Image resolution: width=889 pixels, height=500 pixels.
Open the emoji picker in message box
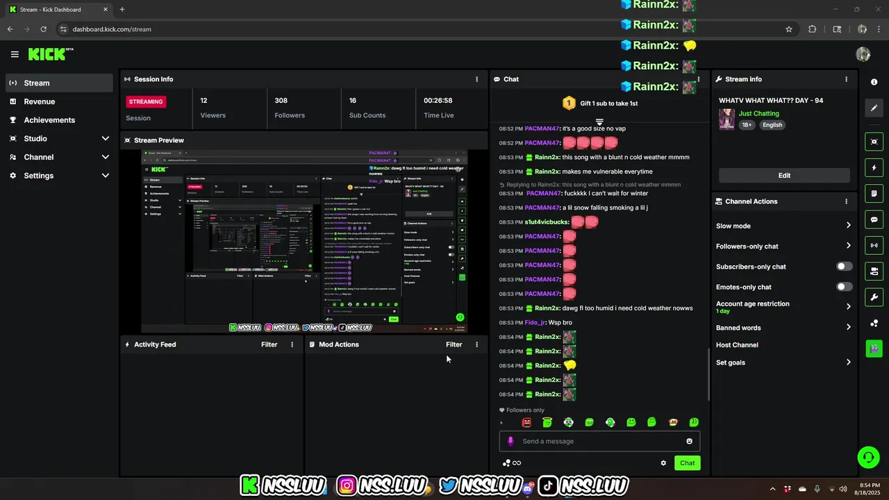[689, 441]
